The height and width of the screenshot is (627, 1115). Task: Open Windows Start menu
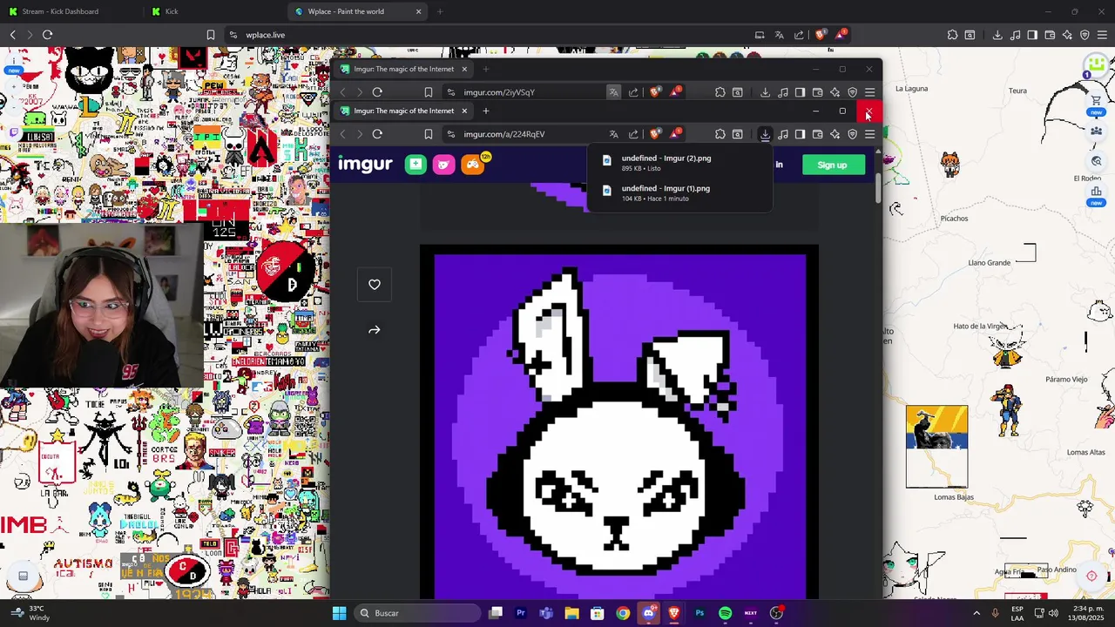tap(339, 613)
